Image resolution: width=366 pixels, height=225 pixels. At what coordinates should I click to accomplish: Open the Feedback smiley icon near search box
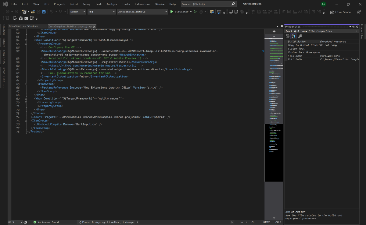(x=358, y=12)
